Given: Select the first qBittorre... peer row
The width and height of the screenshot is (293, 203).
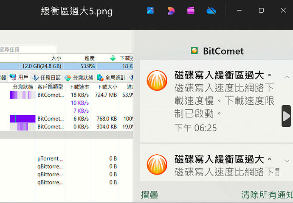Looking at the screenshot, I should point(66,167).
